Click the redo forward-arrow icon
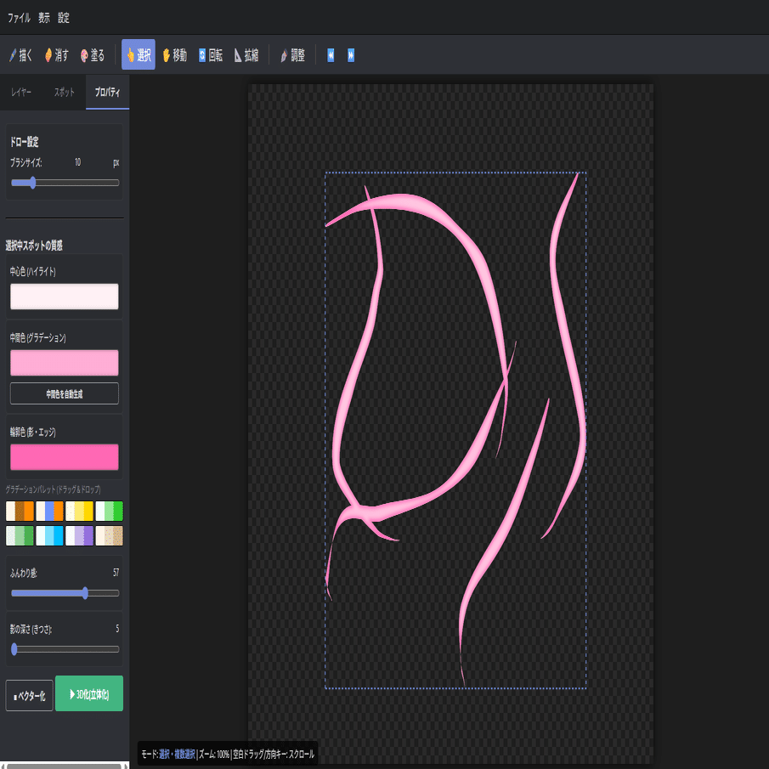This screenshot has height=769, width=769. click(x=351, y=55)
